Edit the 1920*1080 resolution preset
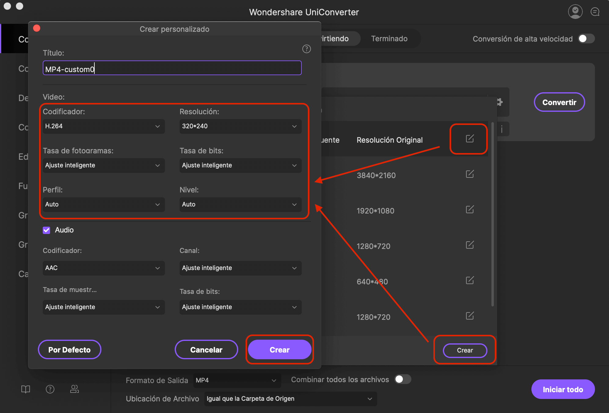The height and width of the screenshot is (413, 609). click(470, 210)
